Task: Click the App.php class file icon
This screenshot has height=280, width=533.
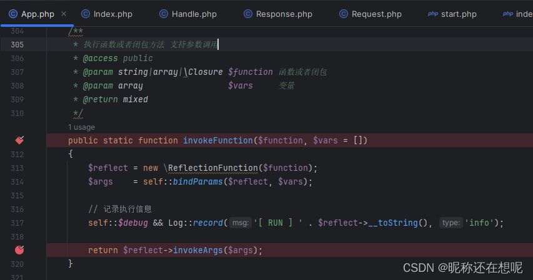Action: tap(13, 14)
